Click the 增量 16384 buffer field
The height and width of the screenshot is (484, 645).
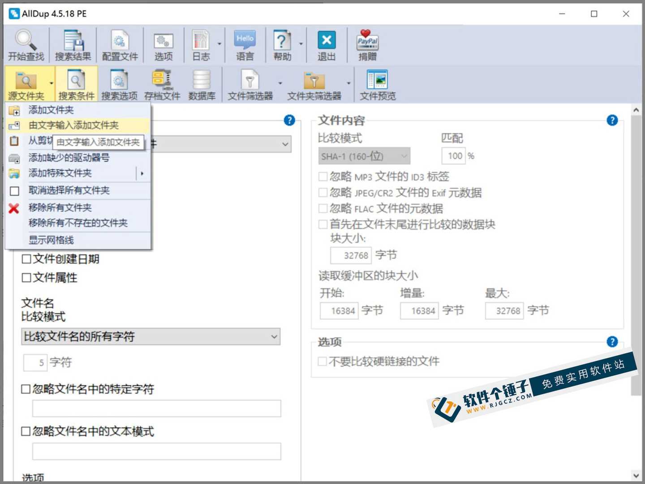point(419,311)
